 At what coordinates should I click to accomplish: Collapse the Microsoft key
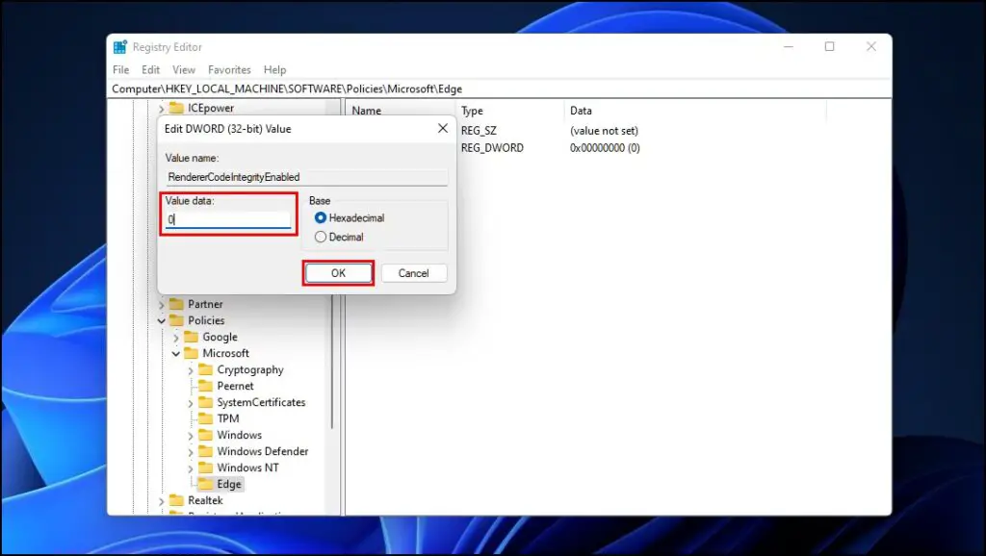point(176,354)
